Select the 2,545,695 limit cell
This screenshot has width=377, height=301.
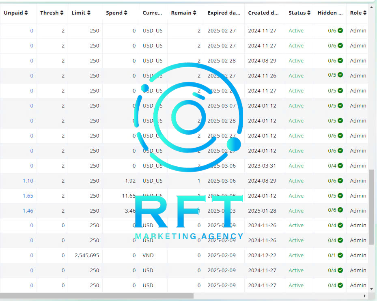tap(87, 255)
